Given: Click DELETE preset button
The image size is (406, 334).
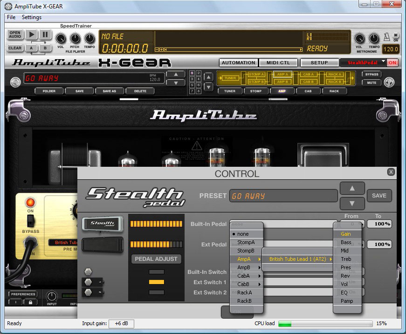Looking at the screenshot, I should 140,91.
